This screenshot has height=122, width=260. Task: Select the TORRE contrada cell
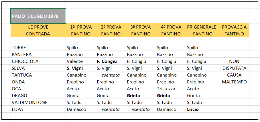coord(38,48)
